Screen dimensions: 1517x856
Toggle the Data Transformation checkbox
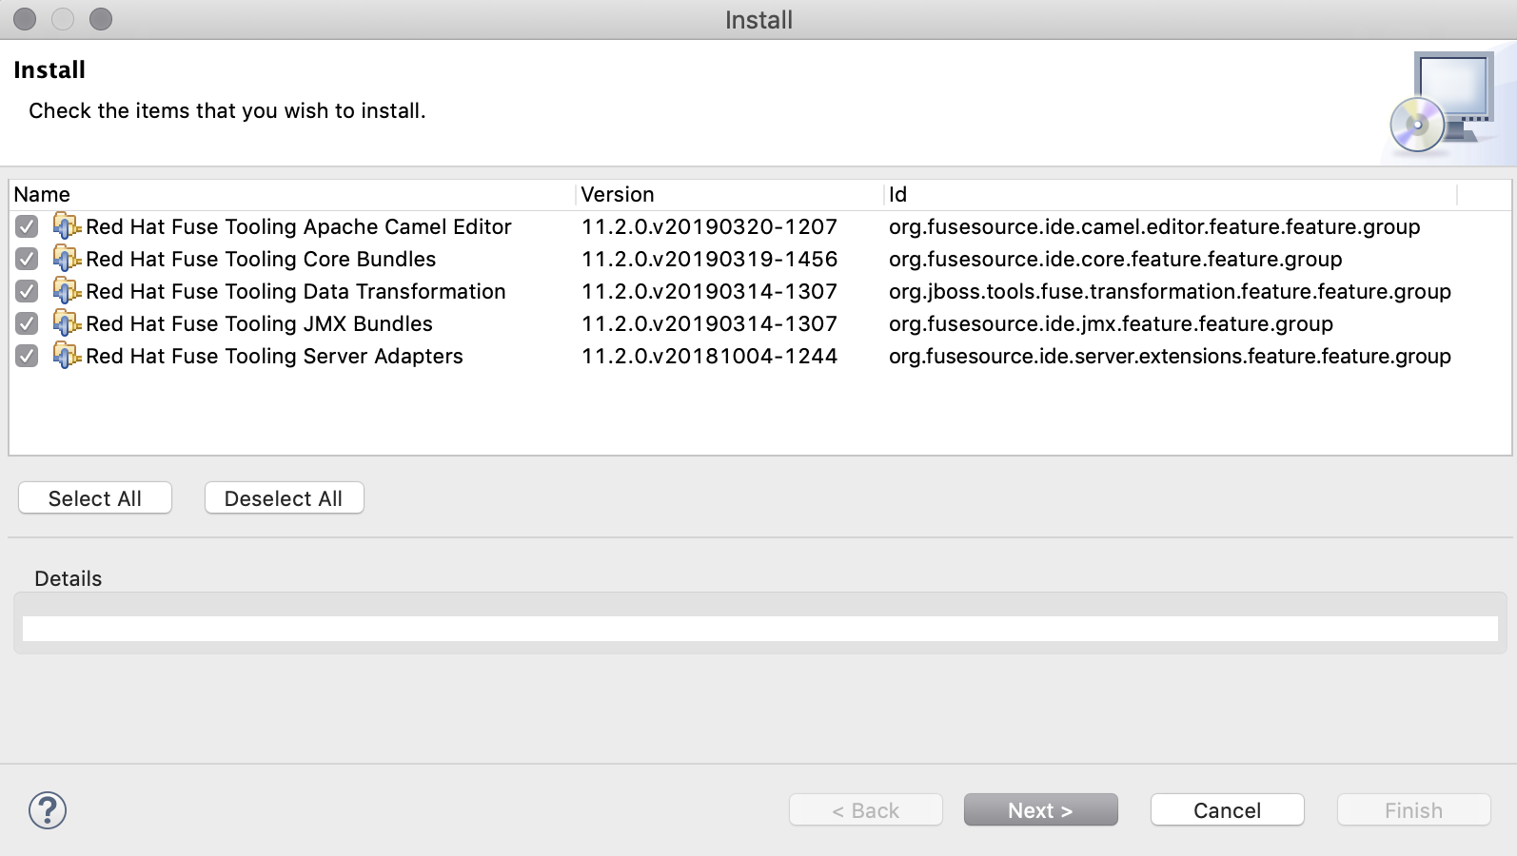pyautogui.click(x=27, y=291)
